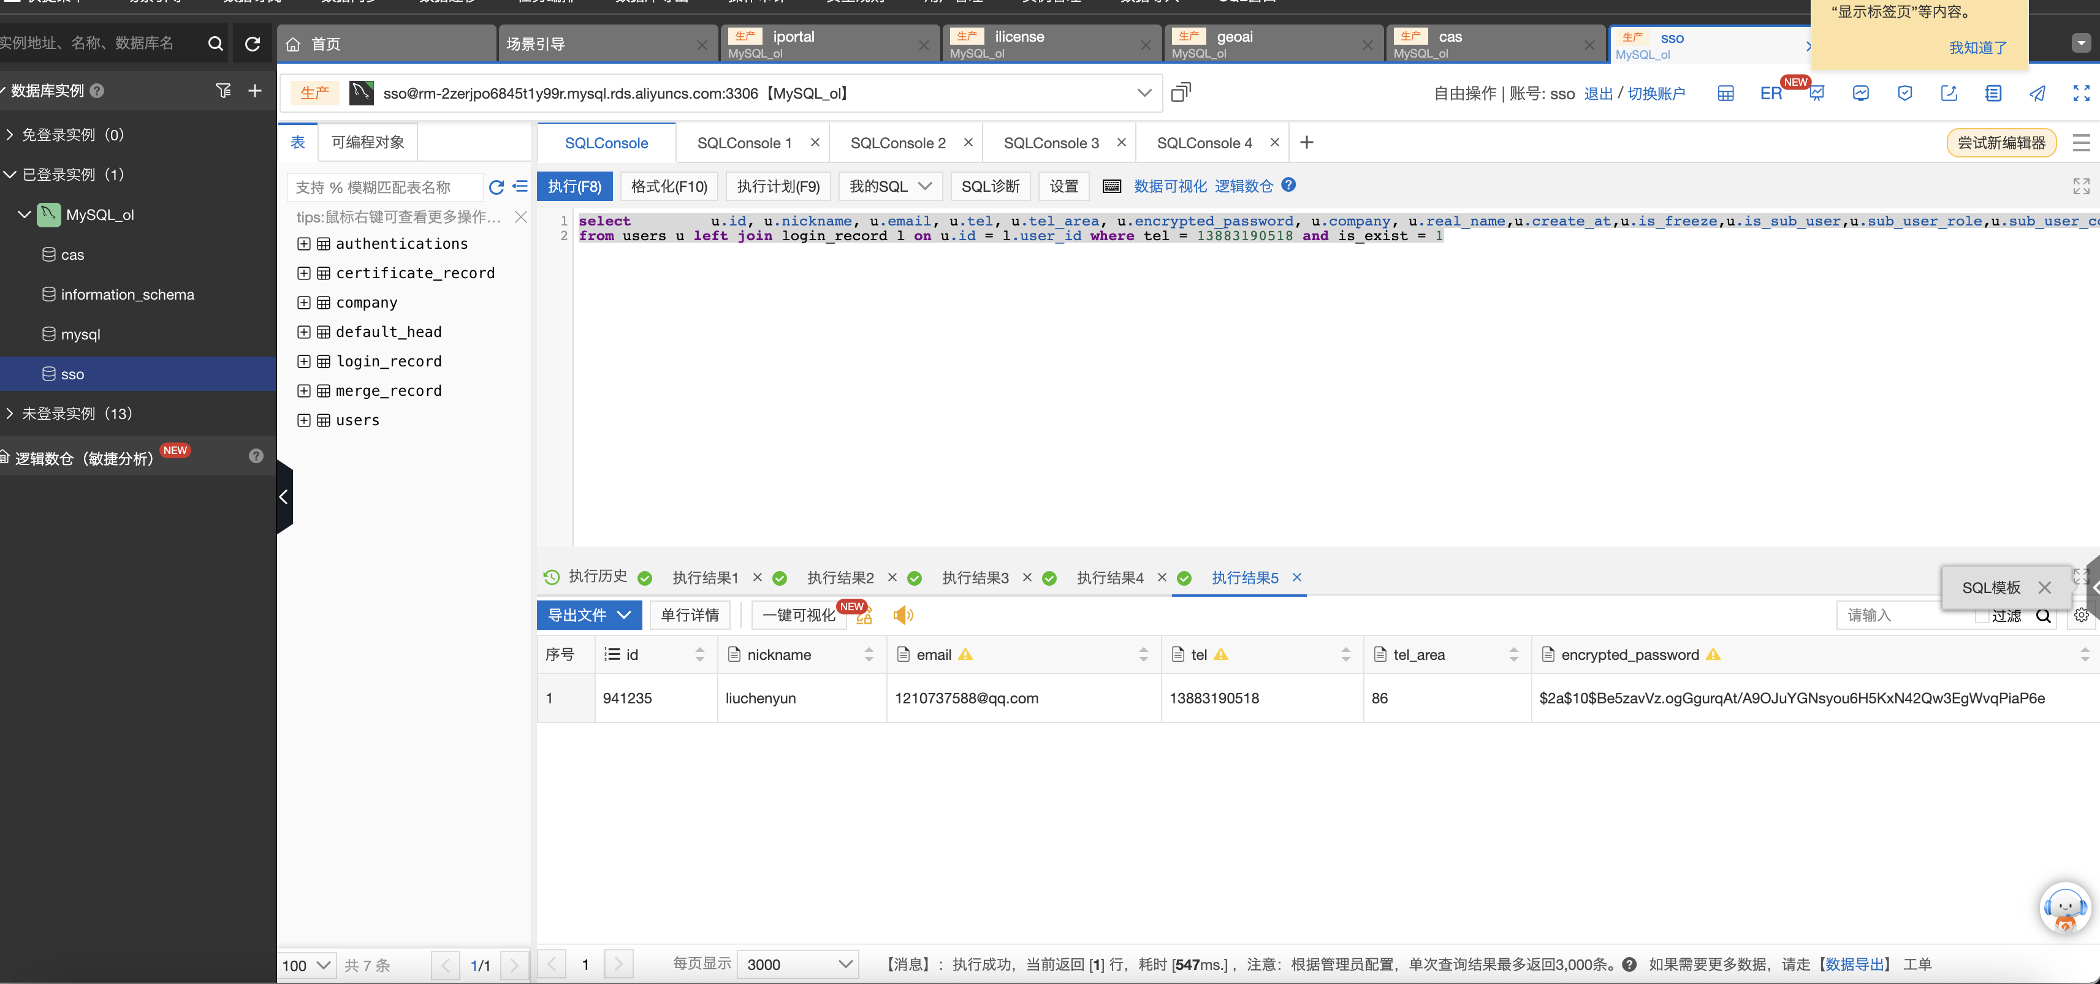The height and width of the screenshot is (984, 2100).
Task: Click the paper plane icon in top toolbar
Action: [x=2037, y=94]
